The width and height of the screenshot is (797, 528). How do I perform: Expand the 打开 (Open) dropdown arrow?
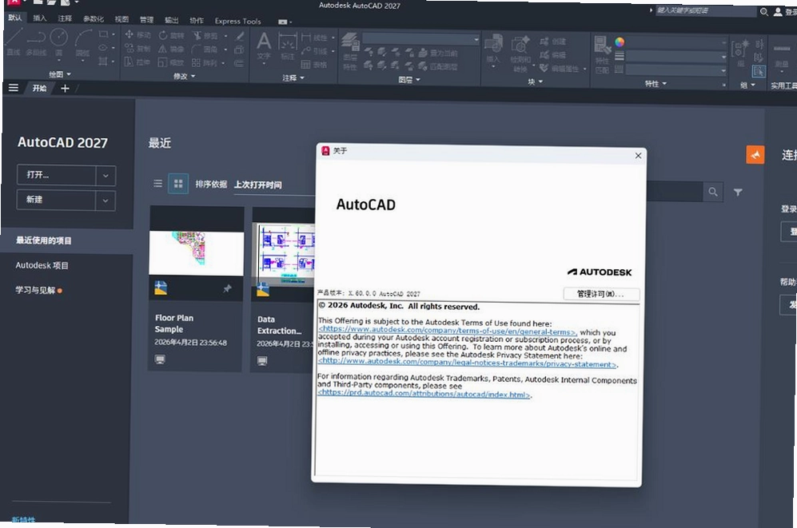(106, 176)
